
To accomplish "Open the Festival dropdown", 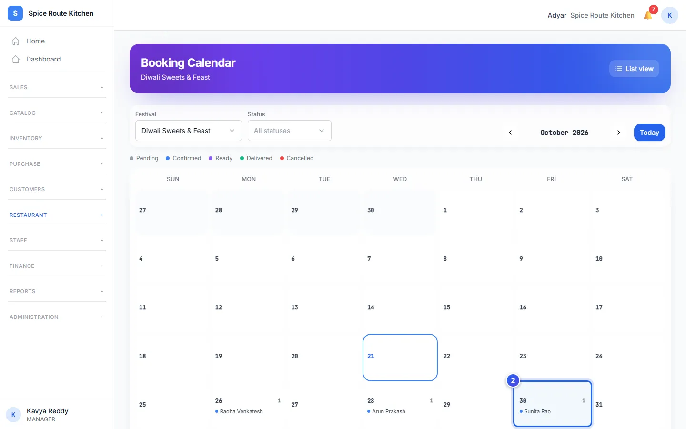I will (x=189, y=131).
